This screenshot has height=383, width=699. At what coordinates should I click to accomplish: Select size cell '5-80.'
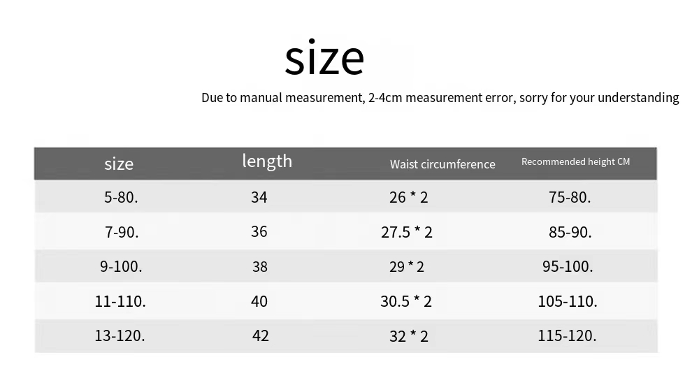pyautogui.click(x=121, y=197)
